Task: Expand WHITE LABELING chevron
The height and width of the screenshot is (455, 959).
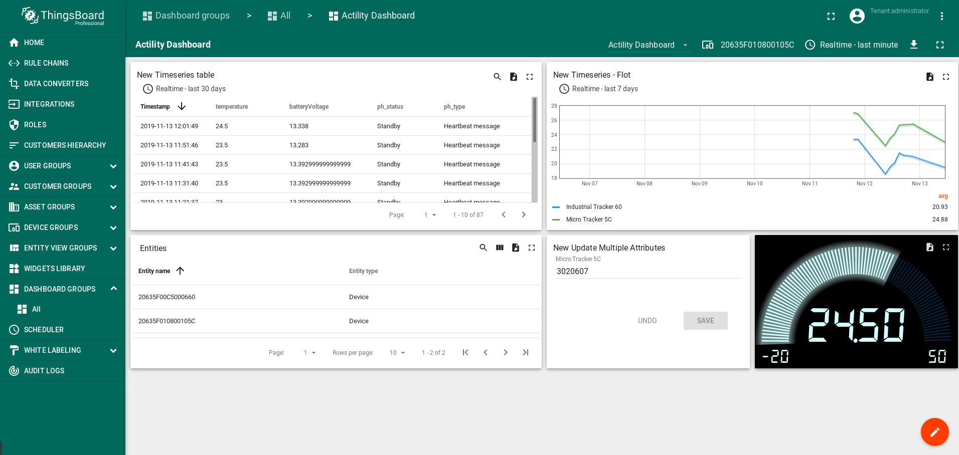Action: coord(113,350)
